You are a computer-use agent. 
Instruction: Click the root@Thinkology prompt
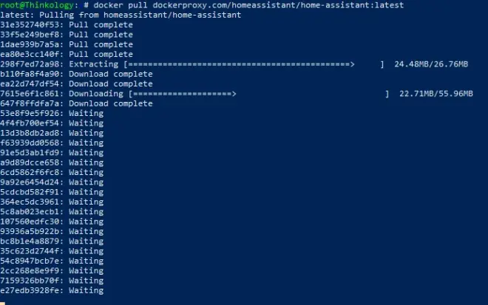click(37, 5)
